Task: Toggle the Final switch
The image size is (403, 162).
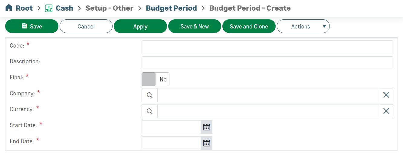Action: point(156,79)
